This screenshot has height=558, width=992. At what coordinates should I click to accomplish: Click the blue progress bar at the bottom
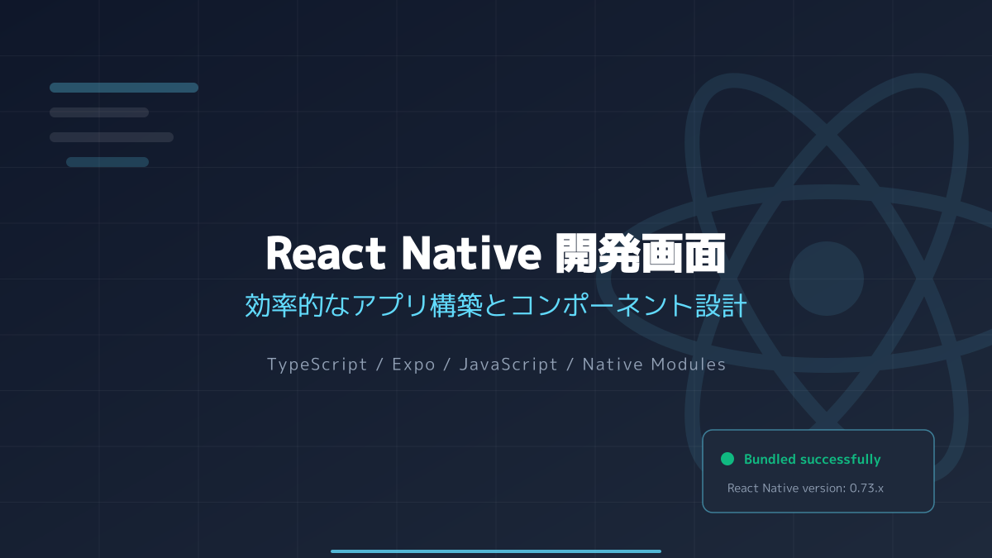[x=496, y=551]
